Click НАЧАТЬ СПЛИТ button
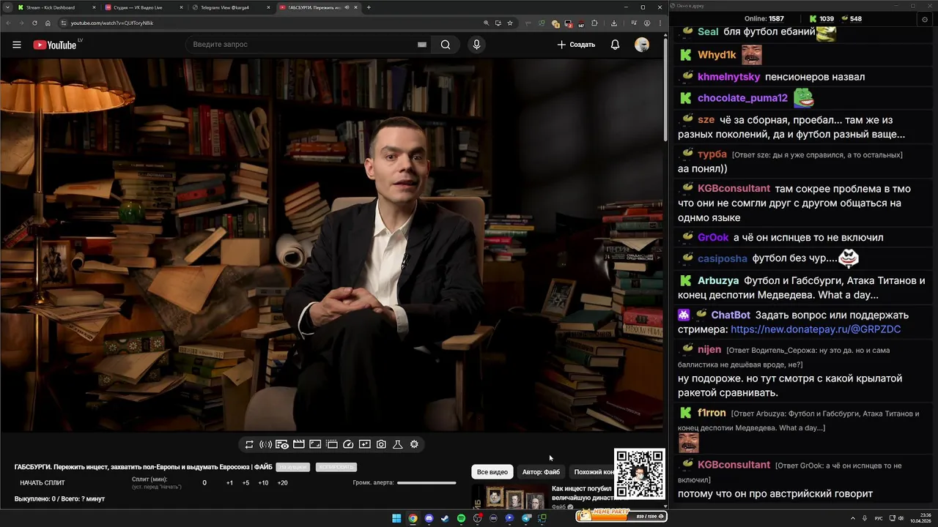 point(43,483)
